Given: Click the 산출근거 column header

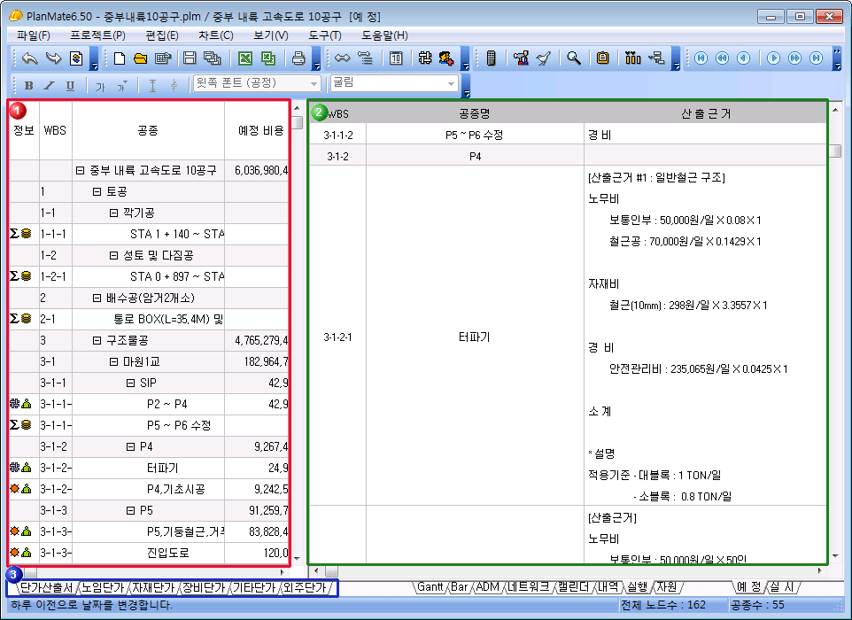Looking at the screenshot, I should [x=706, y=113].
